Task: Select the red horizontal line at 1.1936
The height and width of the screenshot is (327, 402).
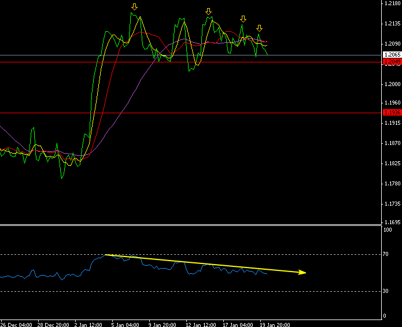Action: (191, 113)
